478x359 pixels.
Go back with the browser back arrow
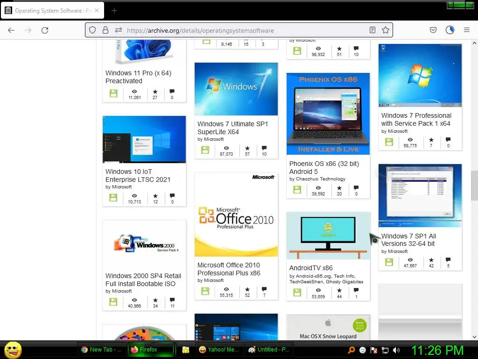(x=11, y=30)
